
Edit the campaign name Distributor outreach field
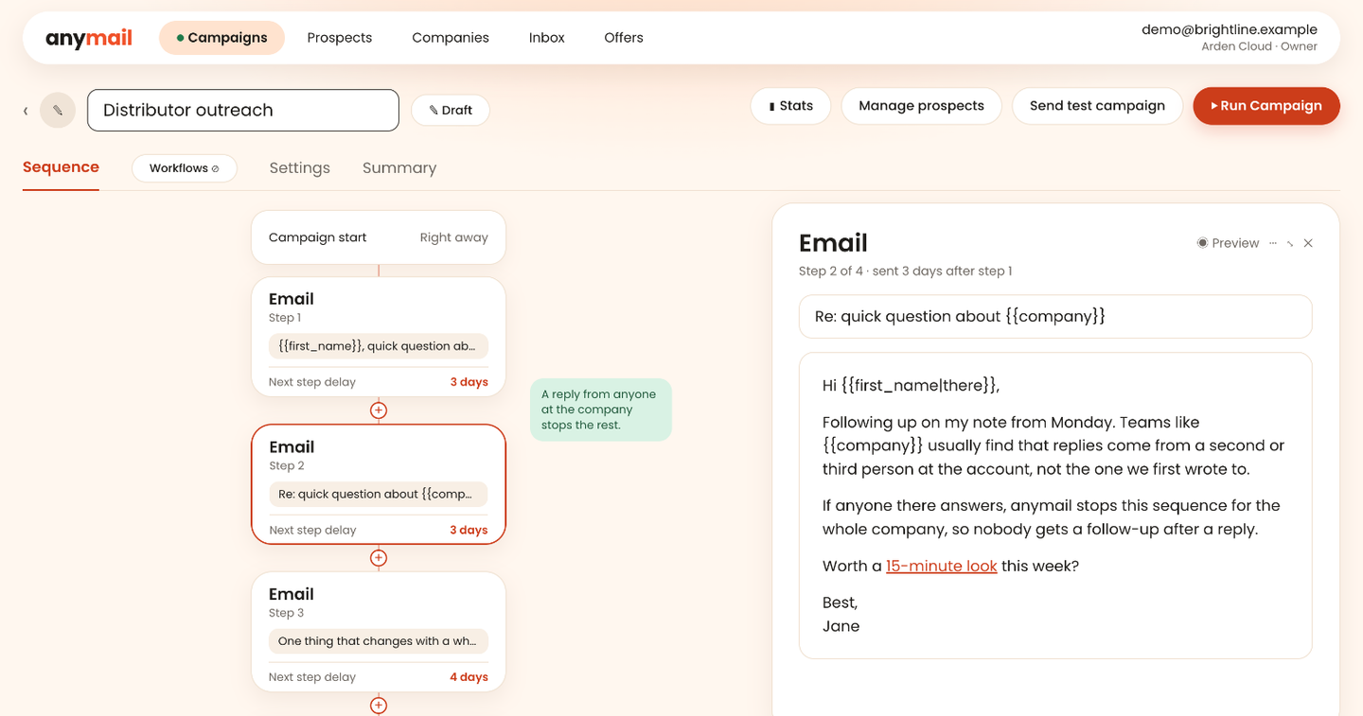[x=243, y=111]
